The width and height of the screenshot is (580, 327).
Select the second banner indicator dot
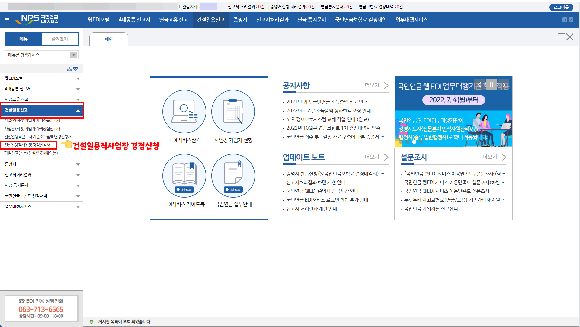pos(408,142)
